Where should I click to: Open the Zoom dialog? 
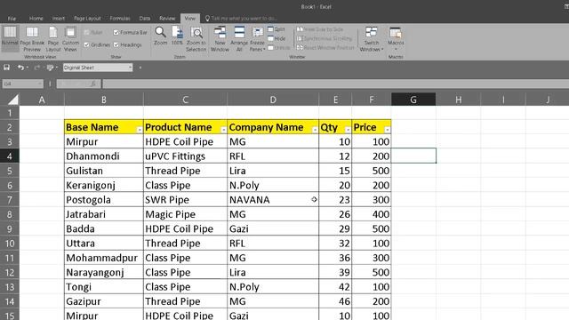[160, 36]
